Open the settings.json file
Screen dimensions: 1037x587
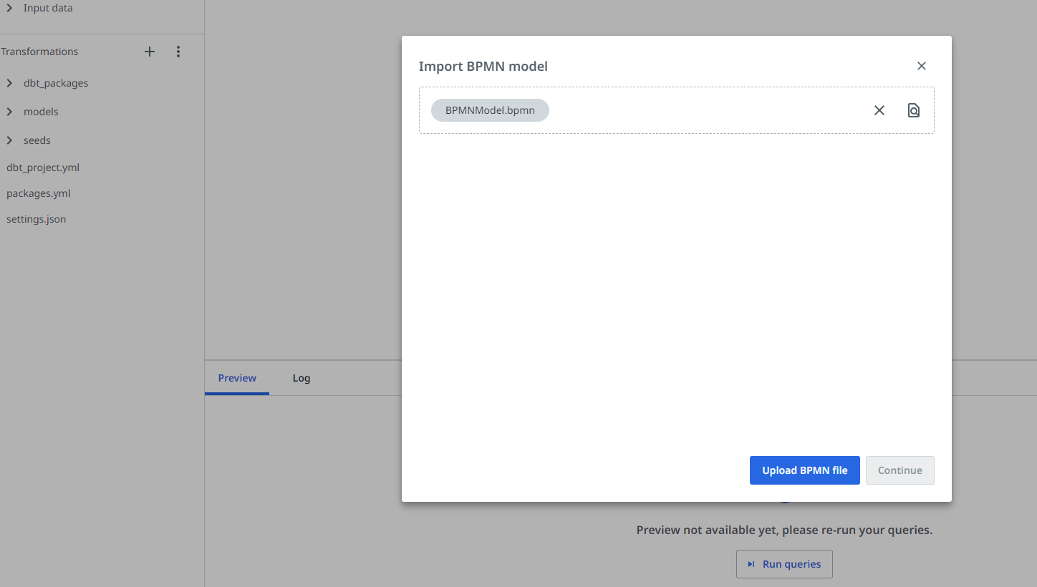pos(36,218)
